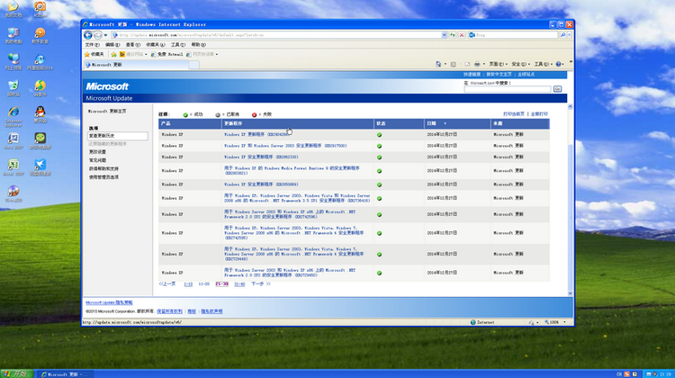Click the Microsoft 更新 taskbar button
Image resolution: width=675 pixels, height=378 pixels.
click(65, 374)
